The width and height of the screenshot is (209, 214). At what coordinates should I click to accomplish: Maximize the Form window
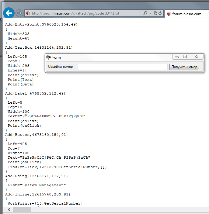tap(185, 57)
